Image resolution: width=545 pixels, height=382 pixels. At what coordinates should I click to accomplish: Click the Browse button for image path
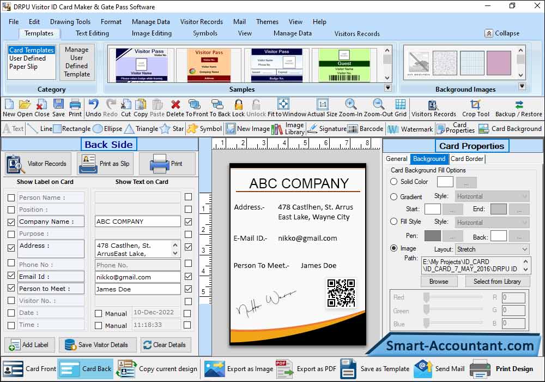[x=439, y=282]
